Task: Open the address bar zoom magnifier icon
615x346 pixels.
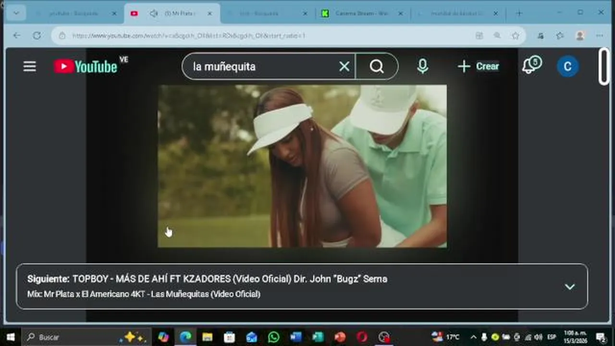Action: pyautogui.click(x=497, y=36)
